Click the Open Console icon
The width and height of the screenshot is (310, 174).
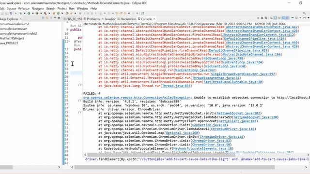[x=305, y=18]
